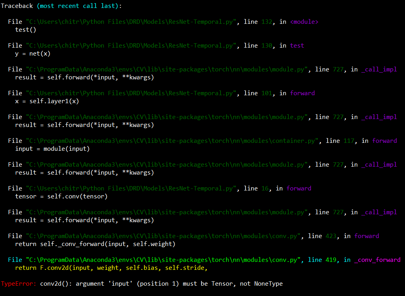Open ResNet-Temporal.py link at line 130
The width and height of the screenshot is (405, 296).
(132, 46)
